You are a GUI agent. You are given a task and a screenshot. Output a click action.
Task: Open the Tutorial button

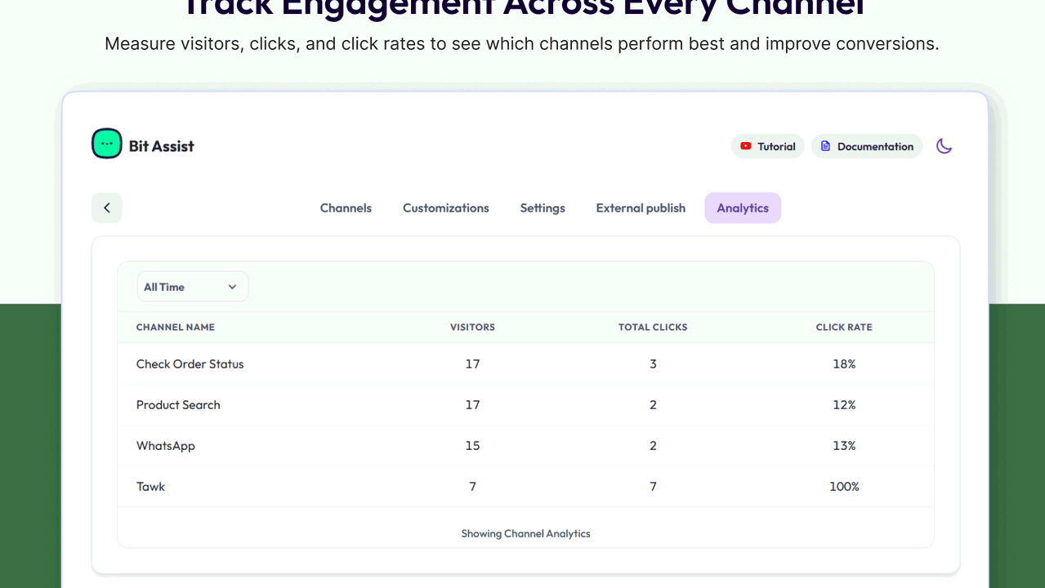click(768, 146)
